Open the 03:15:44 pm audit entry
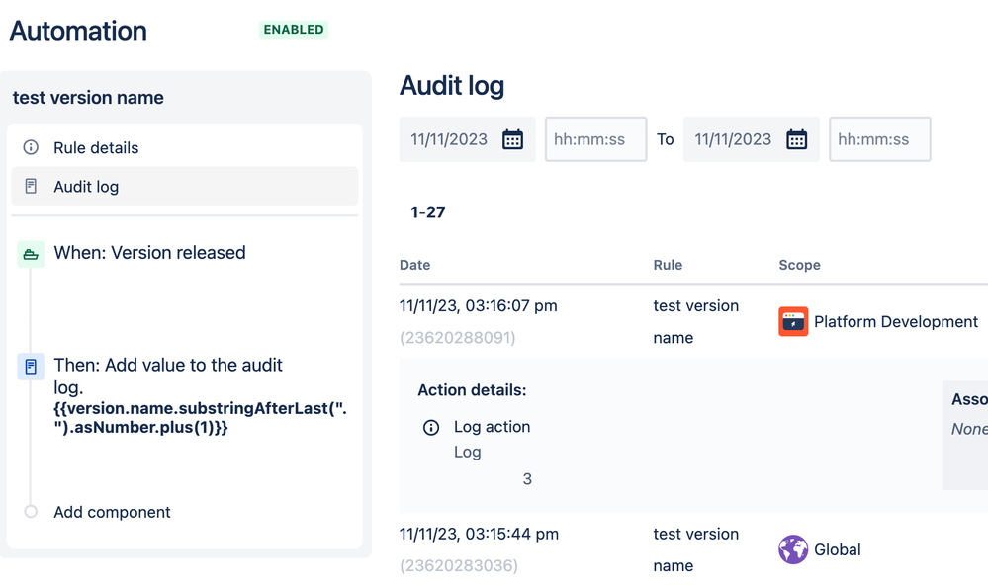The height and width of the screenshot is (585, 988). 479,534
